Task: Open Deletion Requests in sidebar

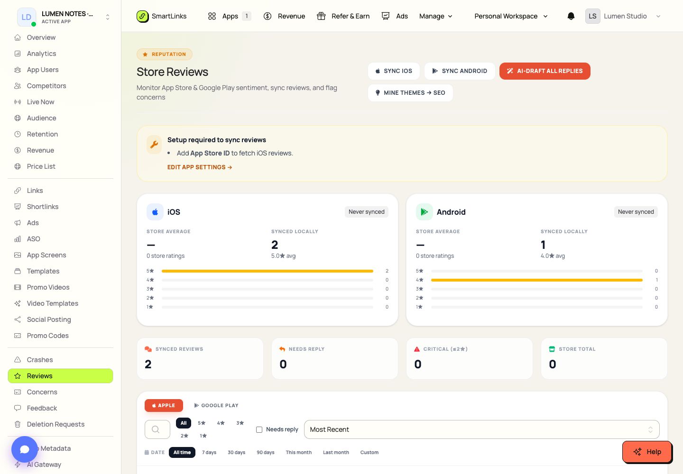Action: (x=60, y=424)
